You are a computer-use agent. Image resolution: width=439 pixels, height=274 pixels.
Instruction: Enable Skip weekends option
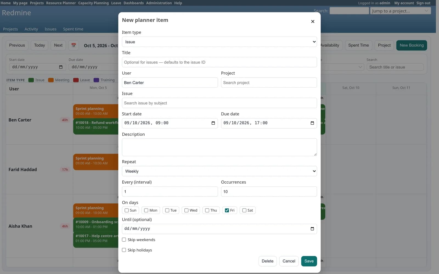124,240
